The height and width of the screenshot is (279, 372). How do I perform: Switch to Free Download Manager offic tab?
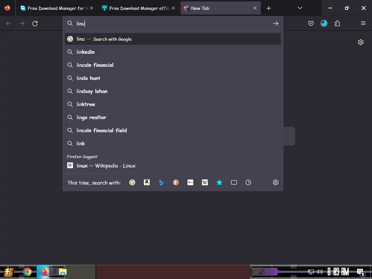139,8
